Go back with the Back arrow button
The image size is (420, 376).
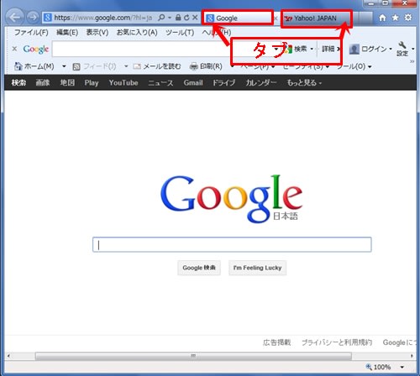click(x=14, y=18)
